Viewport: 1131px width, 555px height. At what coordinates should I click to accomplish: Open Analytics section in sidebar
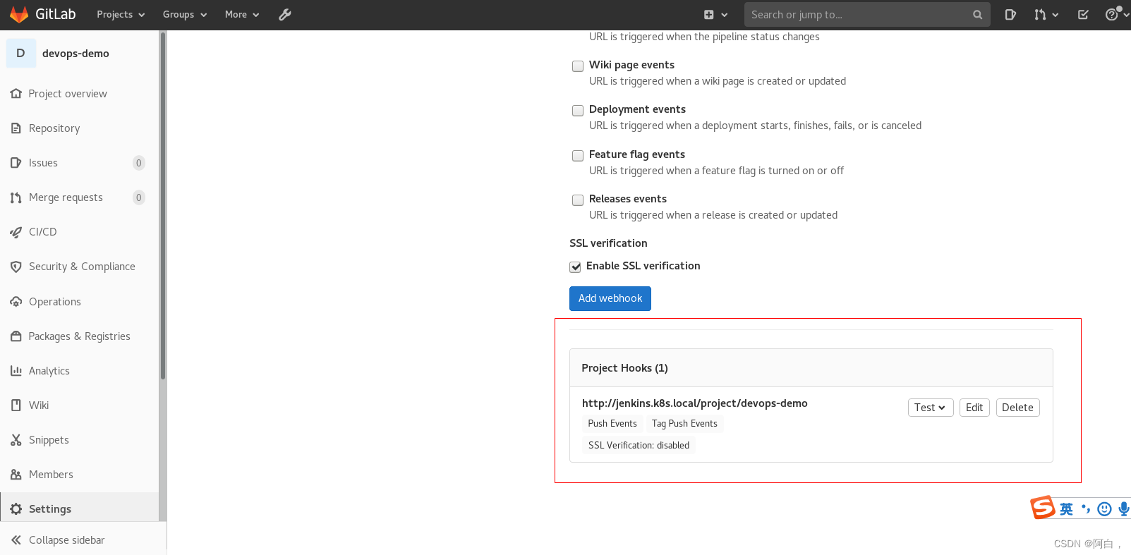tap(49, 371)
